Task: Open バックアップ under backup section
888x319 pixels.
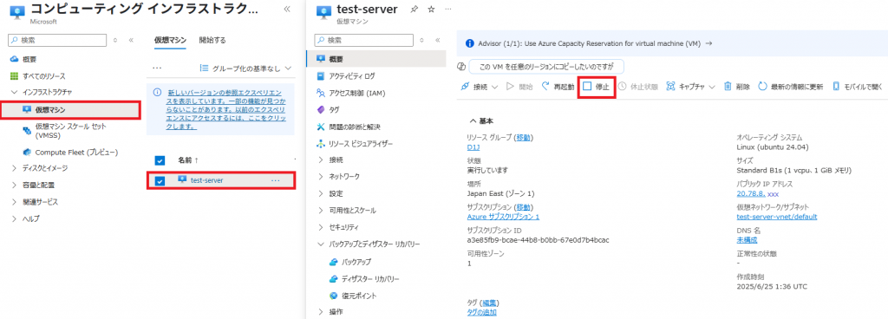Action: coord(356,262)
